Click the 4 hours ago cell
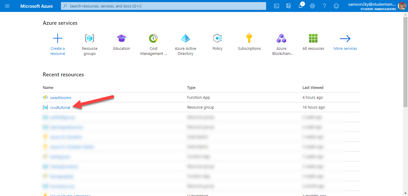This screenshot has height=196, width=408. click(x=313, y=98)
